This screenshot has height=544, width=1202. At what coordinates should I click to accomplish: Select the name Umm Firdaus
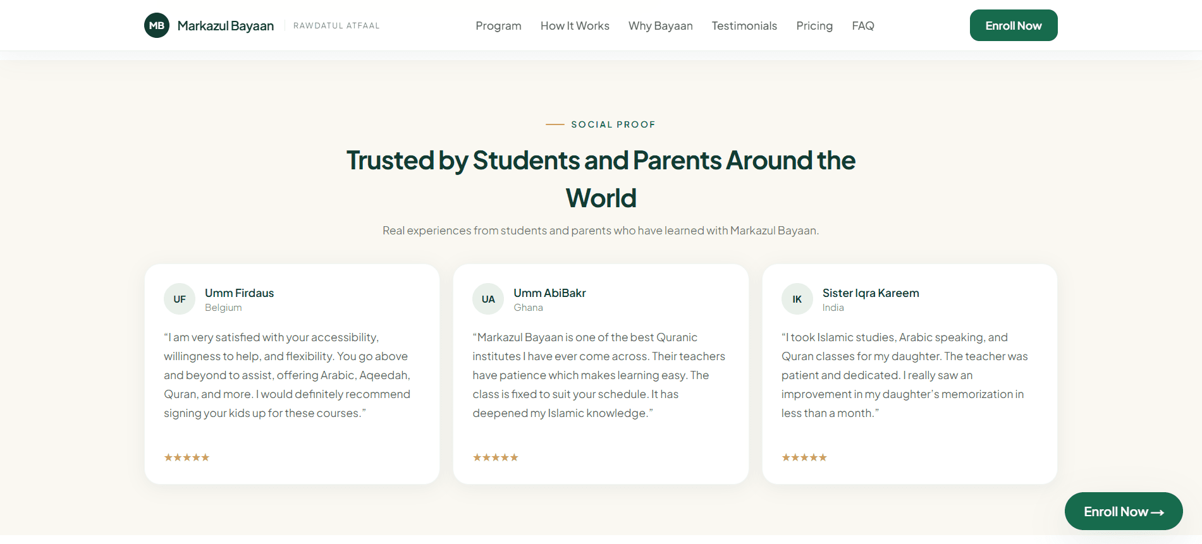[x=239, y=293]
